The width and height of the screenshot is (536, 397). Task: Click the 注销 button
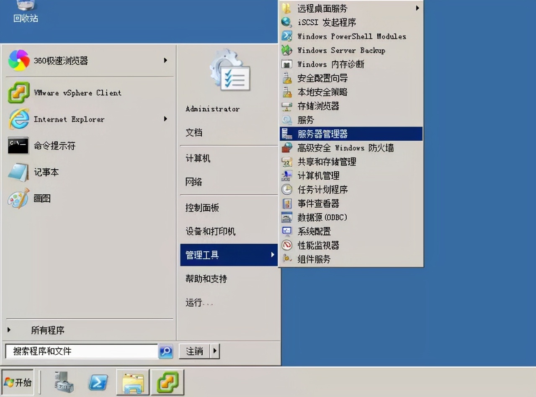[x=195, y=351]
